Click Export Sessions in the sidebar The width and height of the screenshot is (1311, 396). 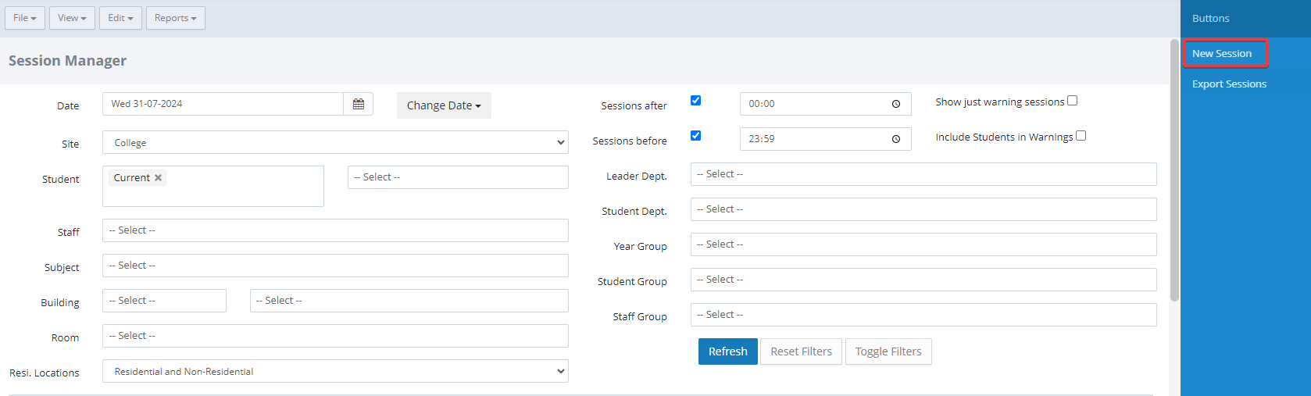click(x=1229, y=84)
